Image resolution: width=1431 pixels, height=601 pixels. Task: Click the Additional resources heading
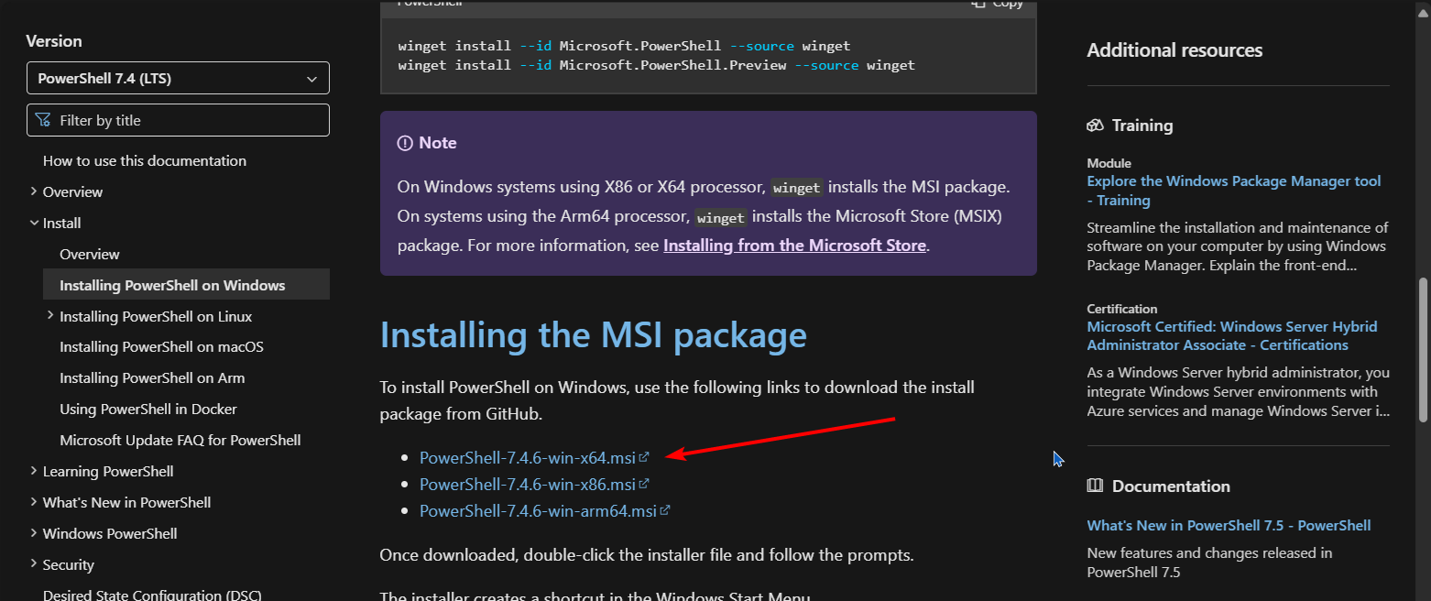[x=1174, y=50]
